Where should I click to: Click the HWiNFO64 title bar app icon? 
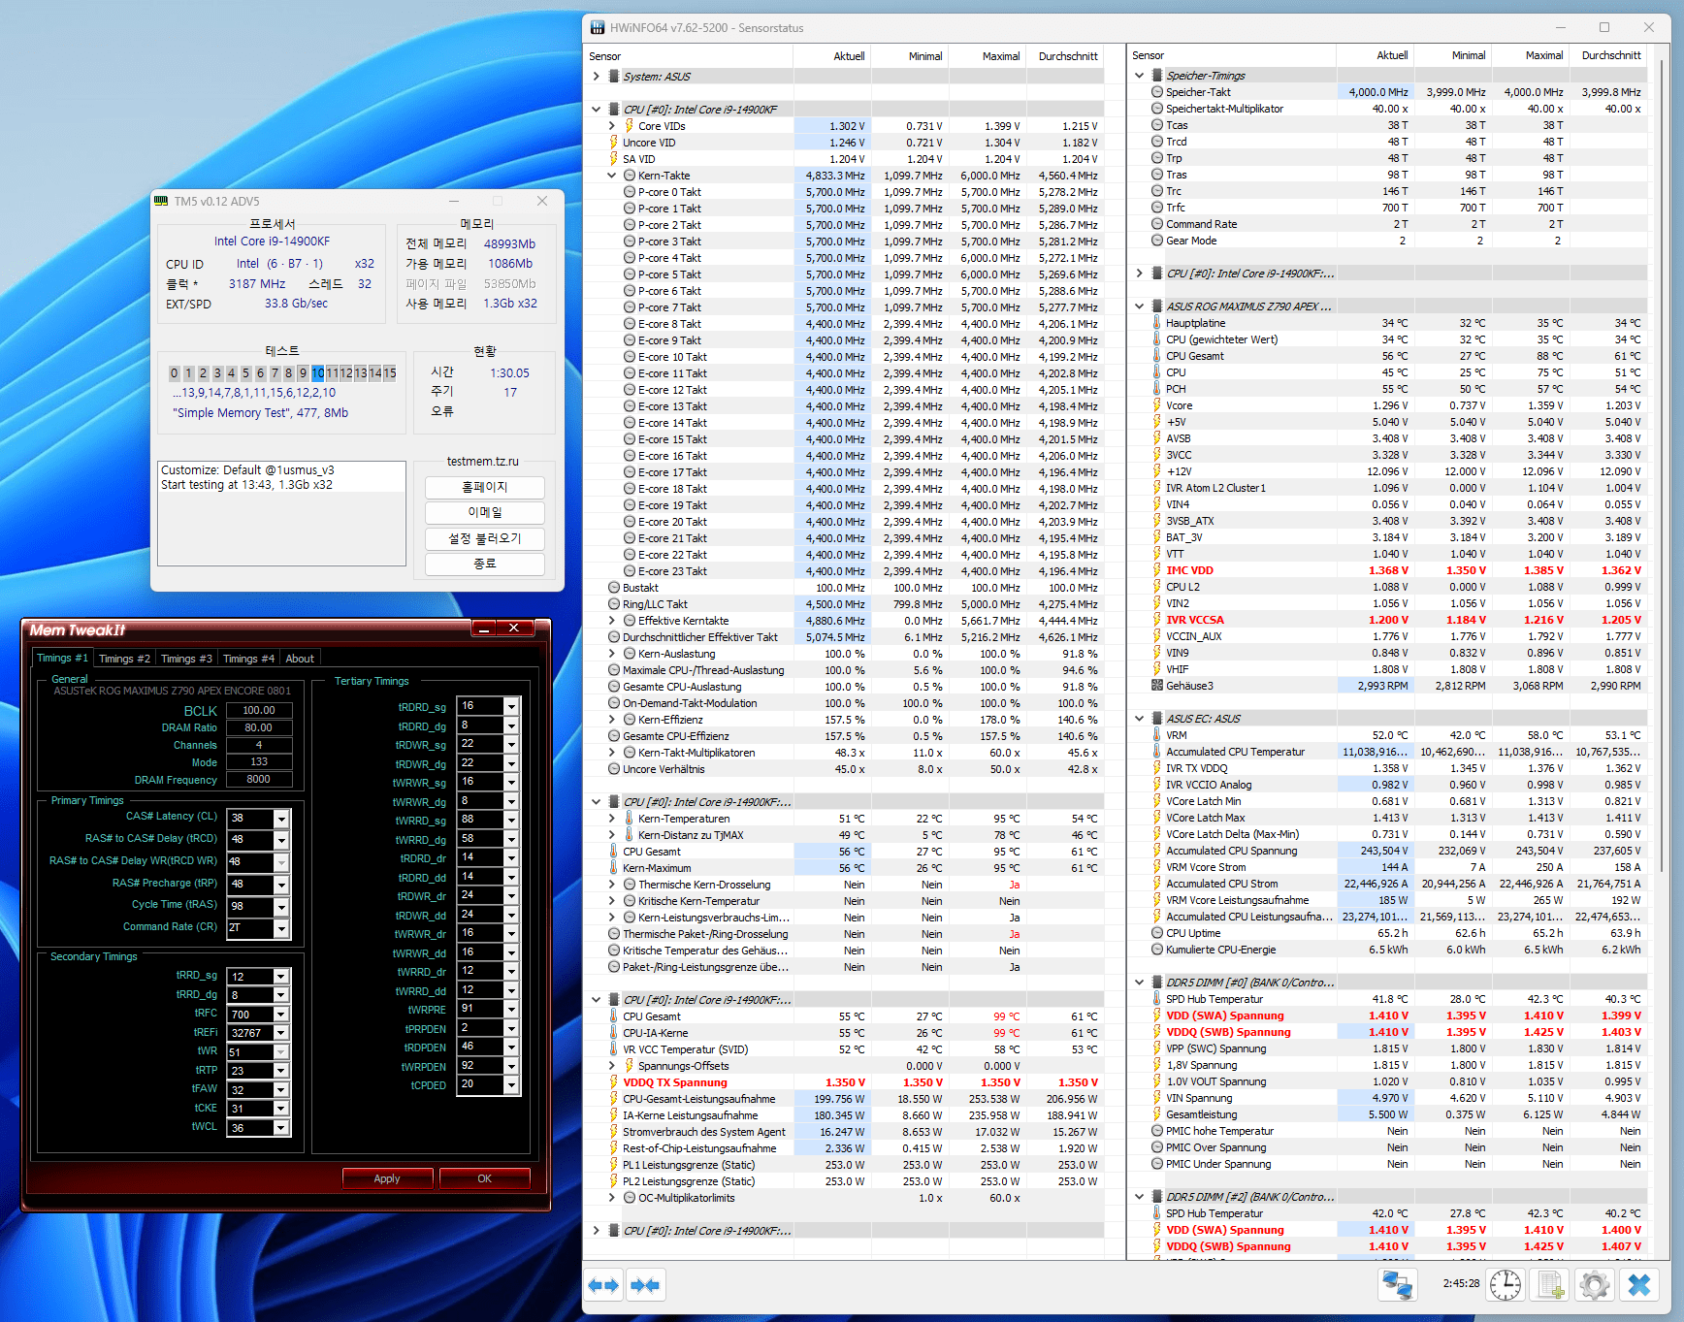click(596, 28)
